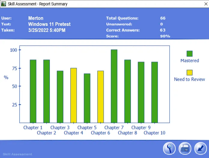The image size is (209, 158).
Task: Click the magnifying glass review icon
Action: point(169,148)
